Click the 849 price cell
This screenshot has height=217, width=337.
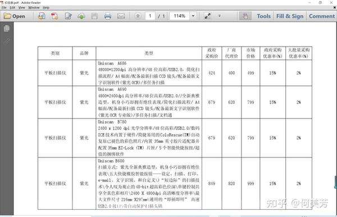pyautogui.click(x=212, y=183)
